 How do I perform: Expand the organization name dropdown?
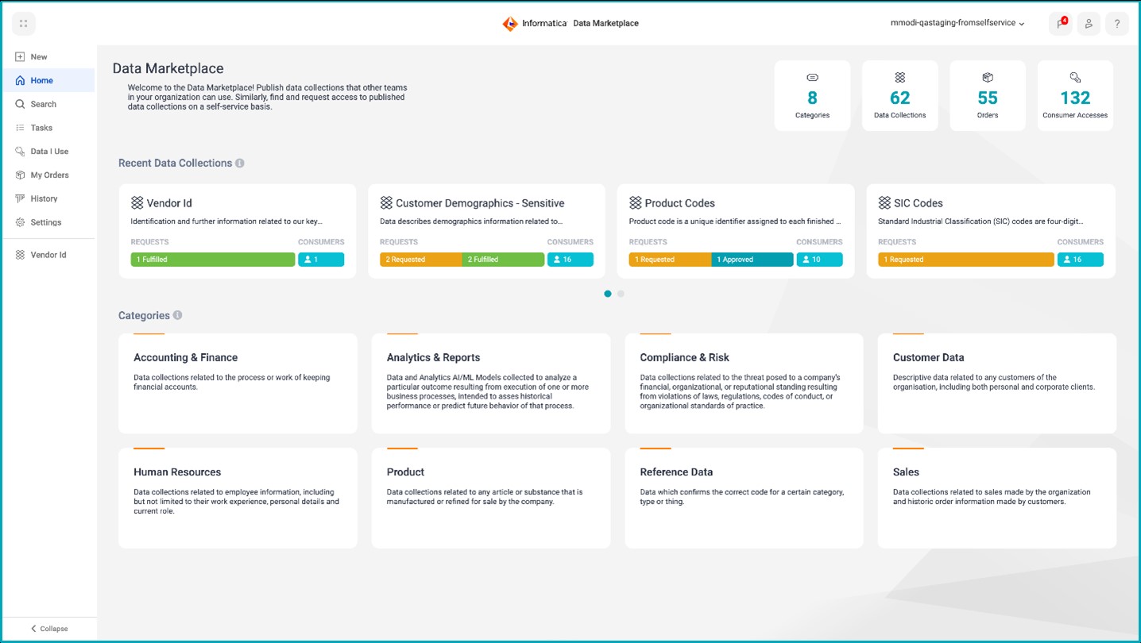[957, 24]
